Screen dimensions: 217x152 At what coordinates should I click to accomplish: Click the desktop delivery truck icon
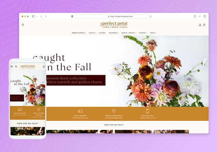pyautogui.click(x=80, y=111)
